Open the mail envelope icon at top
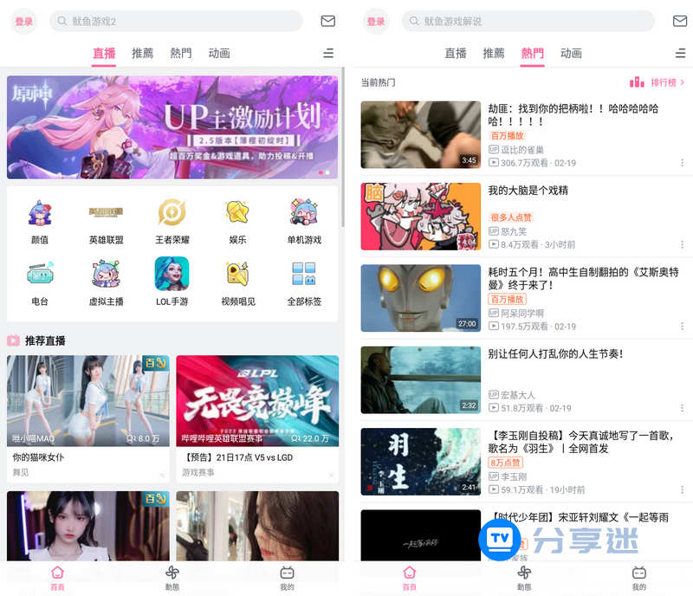693x596 pixels. 327,21
